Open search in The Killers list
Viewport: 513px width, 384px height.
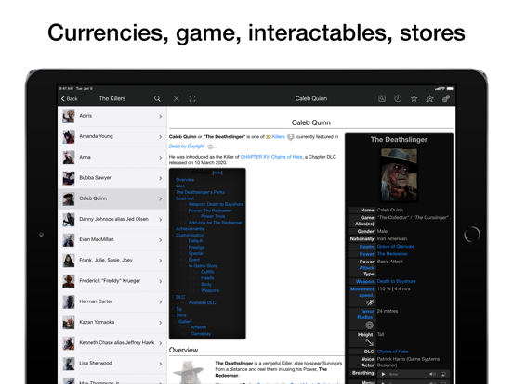157,98
